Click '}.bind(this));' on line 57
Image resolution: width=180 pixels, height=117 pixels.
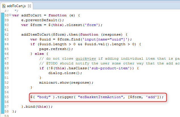point(37,107)
